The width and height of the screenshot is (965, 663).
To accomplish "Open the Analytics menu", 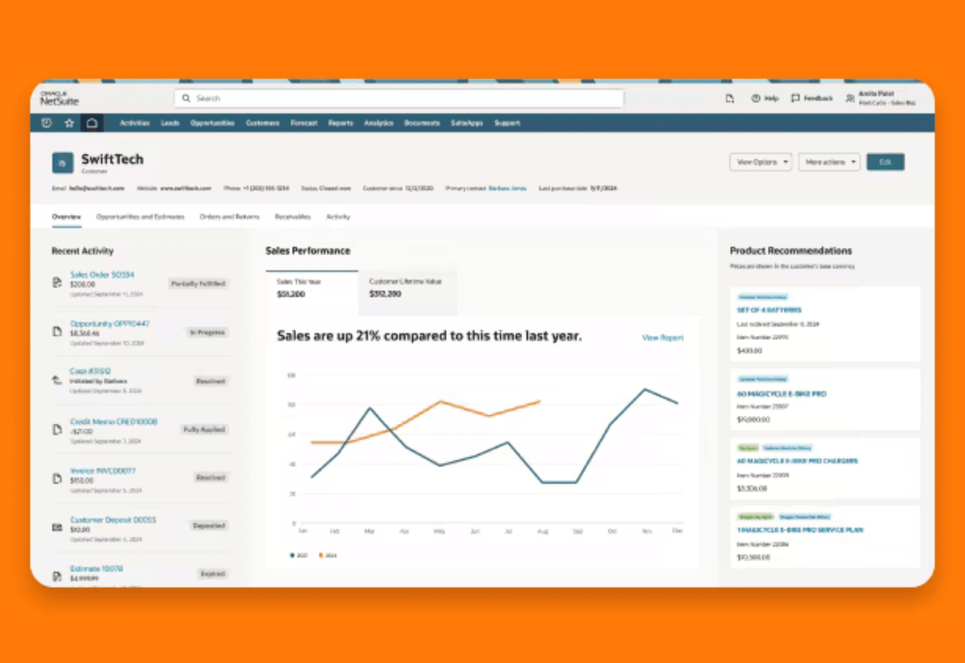I will tap(379, 123).
